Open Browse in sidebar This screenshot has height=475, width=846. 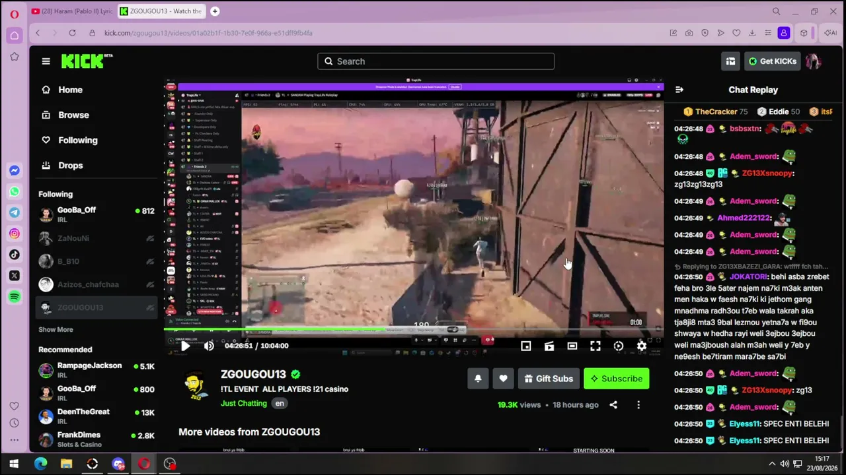(96, 115)
